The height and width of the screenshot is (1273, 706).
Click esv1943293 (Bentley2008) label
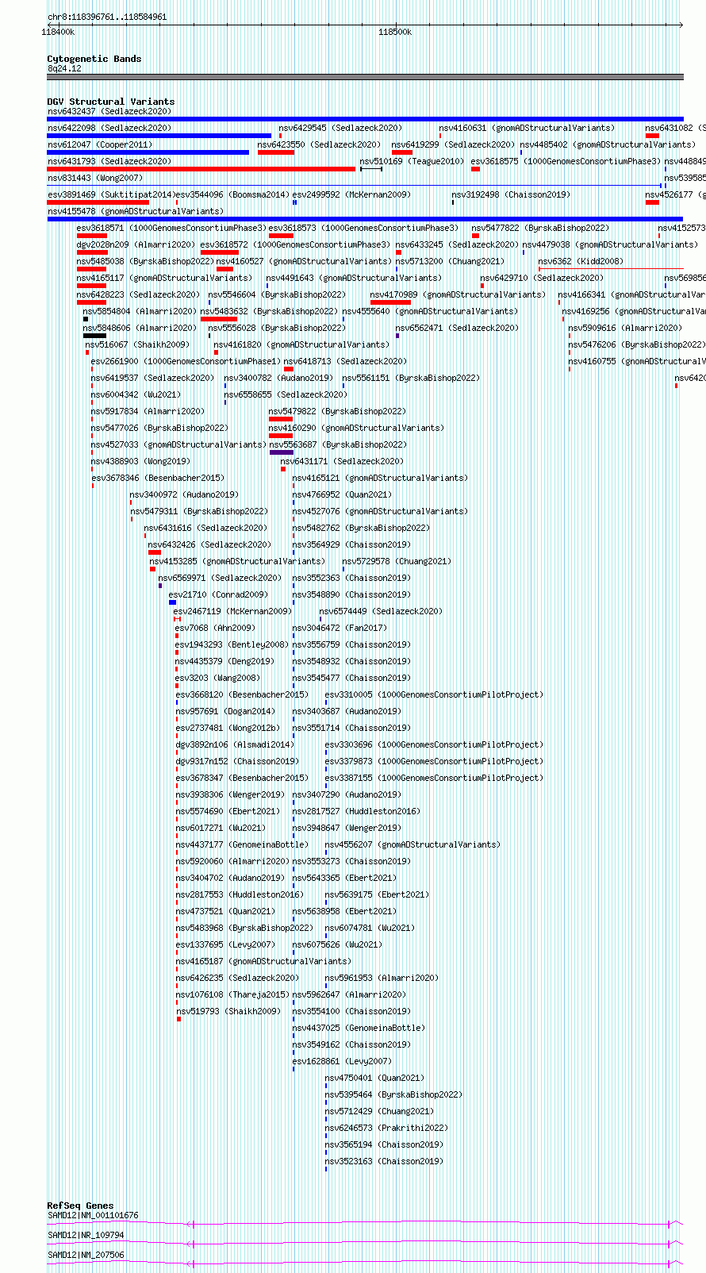pyautogui.click(x=232, y=645)
